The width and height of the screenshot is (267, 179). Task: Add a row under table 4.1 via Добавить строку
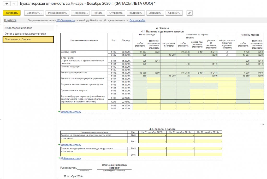pos(71,112)
